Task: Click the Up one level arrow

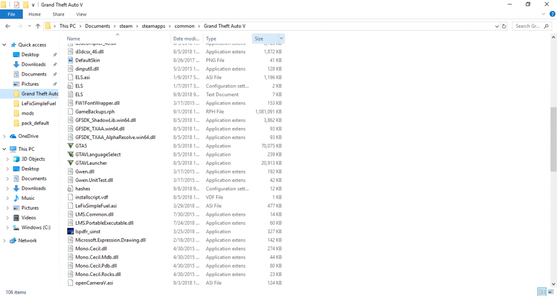Action: point(38,26)
